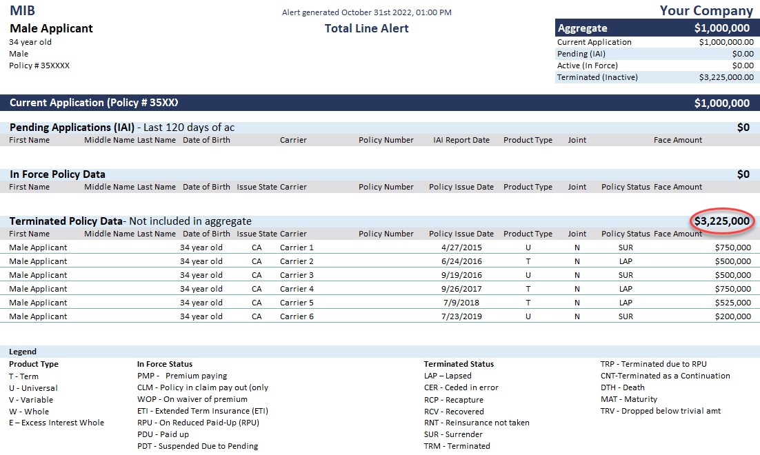Image resolution: width=760 pixels, height=455 pixels.
Task: Click the MIB title text
Action: tap(22, 10)
